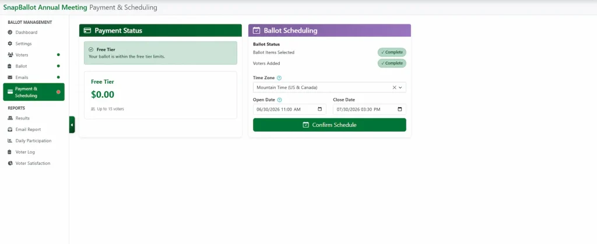Click the REPORTS section heading
This screenshot has height=244, width=597.
tap(16, 108)
